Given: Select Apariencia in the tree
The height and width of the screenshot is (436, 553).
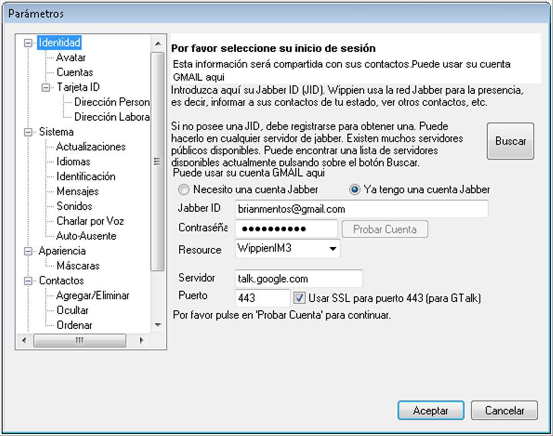Looking at the screenshot, I should (x=62, y=251).
